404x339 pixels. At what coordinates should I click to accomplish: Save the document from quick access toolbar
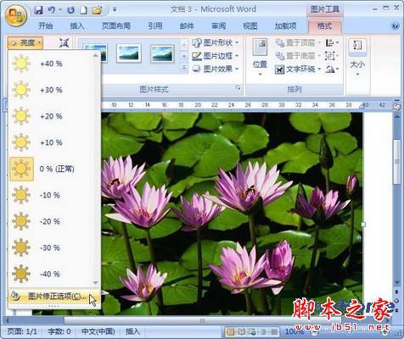click(x=38, y=10)
